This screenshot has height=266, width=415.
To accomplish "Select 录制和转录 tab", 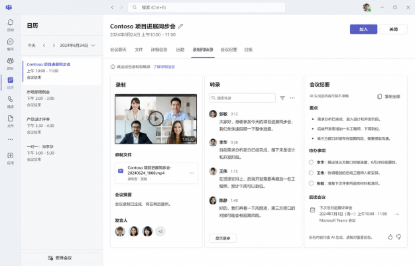I will click(x=203, y=50).
